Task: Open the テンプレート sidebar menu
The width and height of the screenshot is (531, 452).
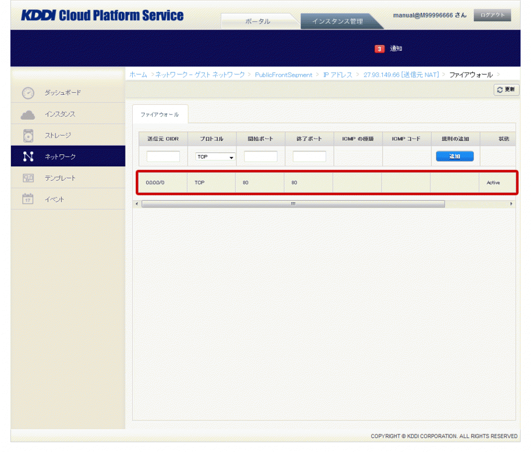Action: 68,178
